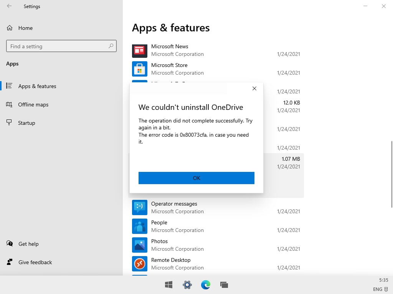Click the Remote Desktop app icon
393x294 pixels.
[140, 264]
